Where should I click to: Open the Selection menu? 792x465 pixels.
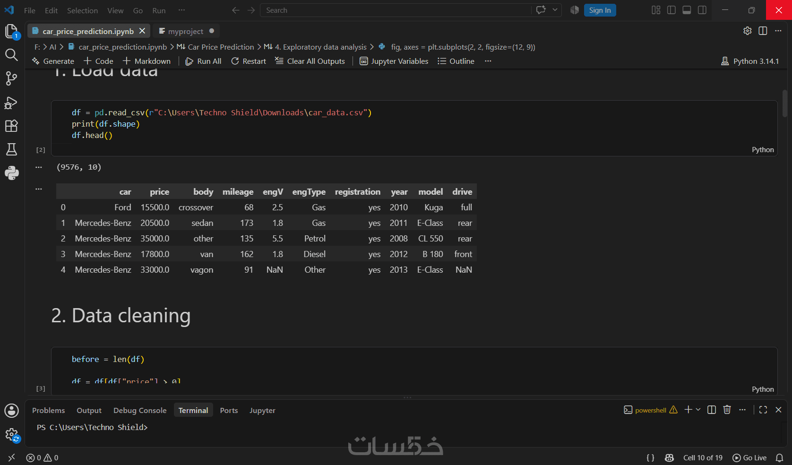tap(82, 10)
